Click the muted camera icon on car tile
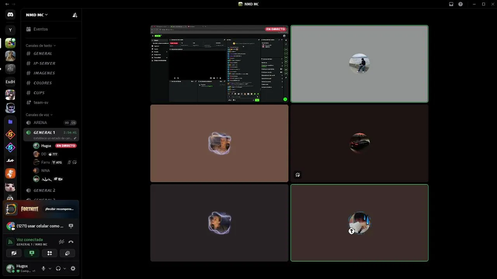 pyautogui.click(x=298, y=175)
